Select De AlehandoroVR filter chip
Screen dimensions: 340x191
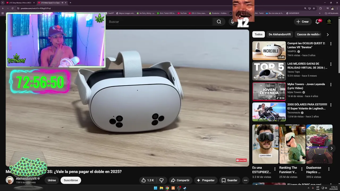pyautogui.click(x=280, y=34)
